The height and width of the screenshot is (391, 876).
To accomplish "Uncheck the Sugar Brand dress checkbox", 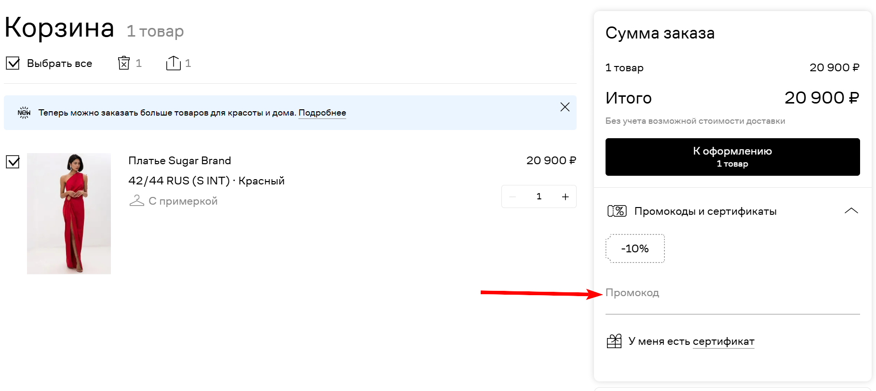I will 13,162.
